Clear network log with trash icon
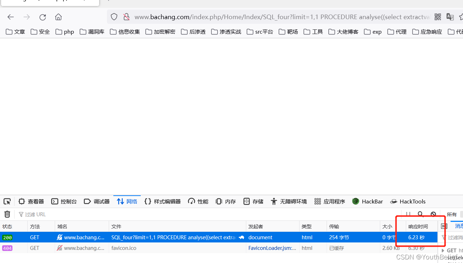This screenshot has height=263, width=463. pyautogui.click(x=7, y=214)
